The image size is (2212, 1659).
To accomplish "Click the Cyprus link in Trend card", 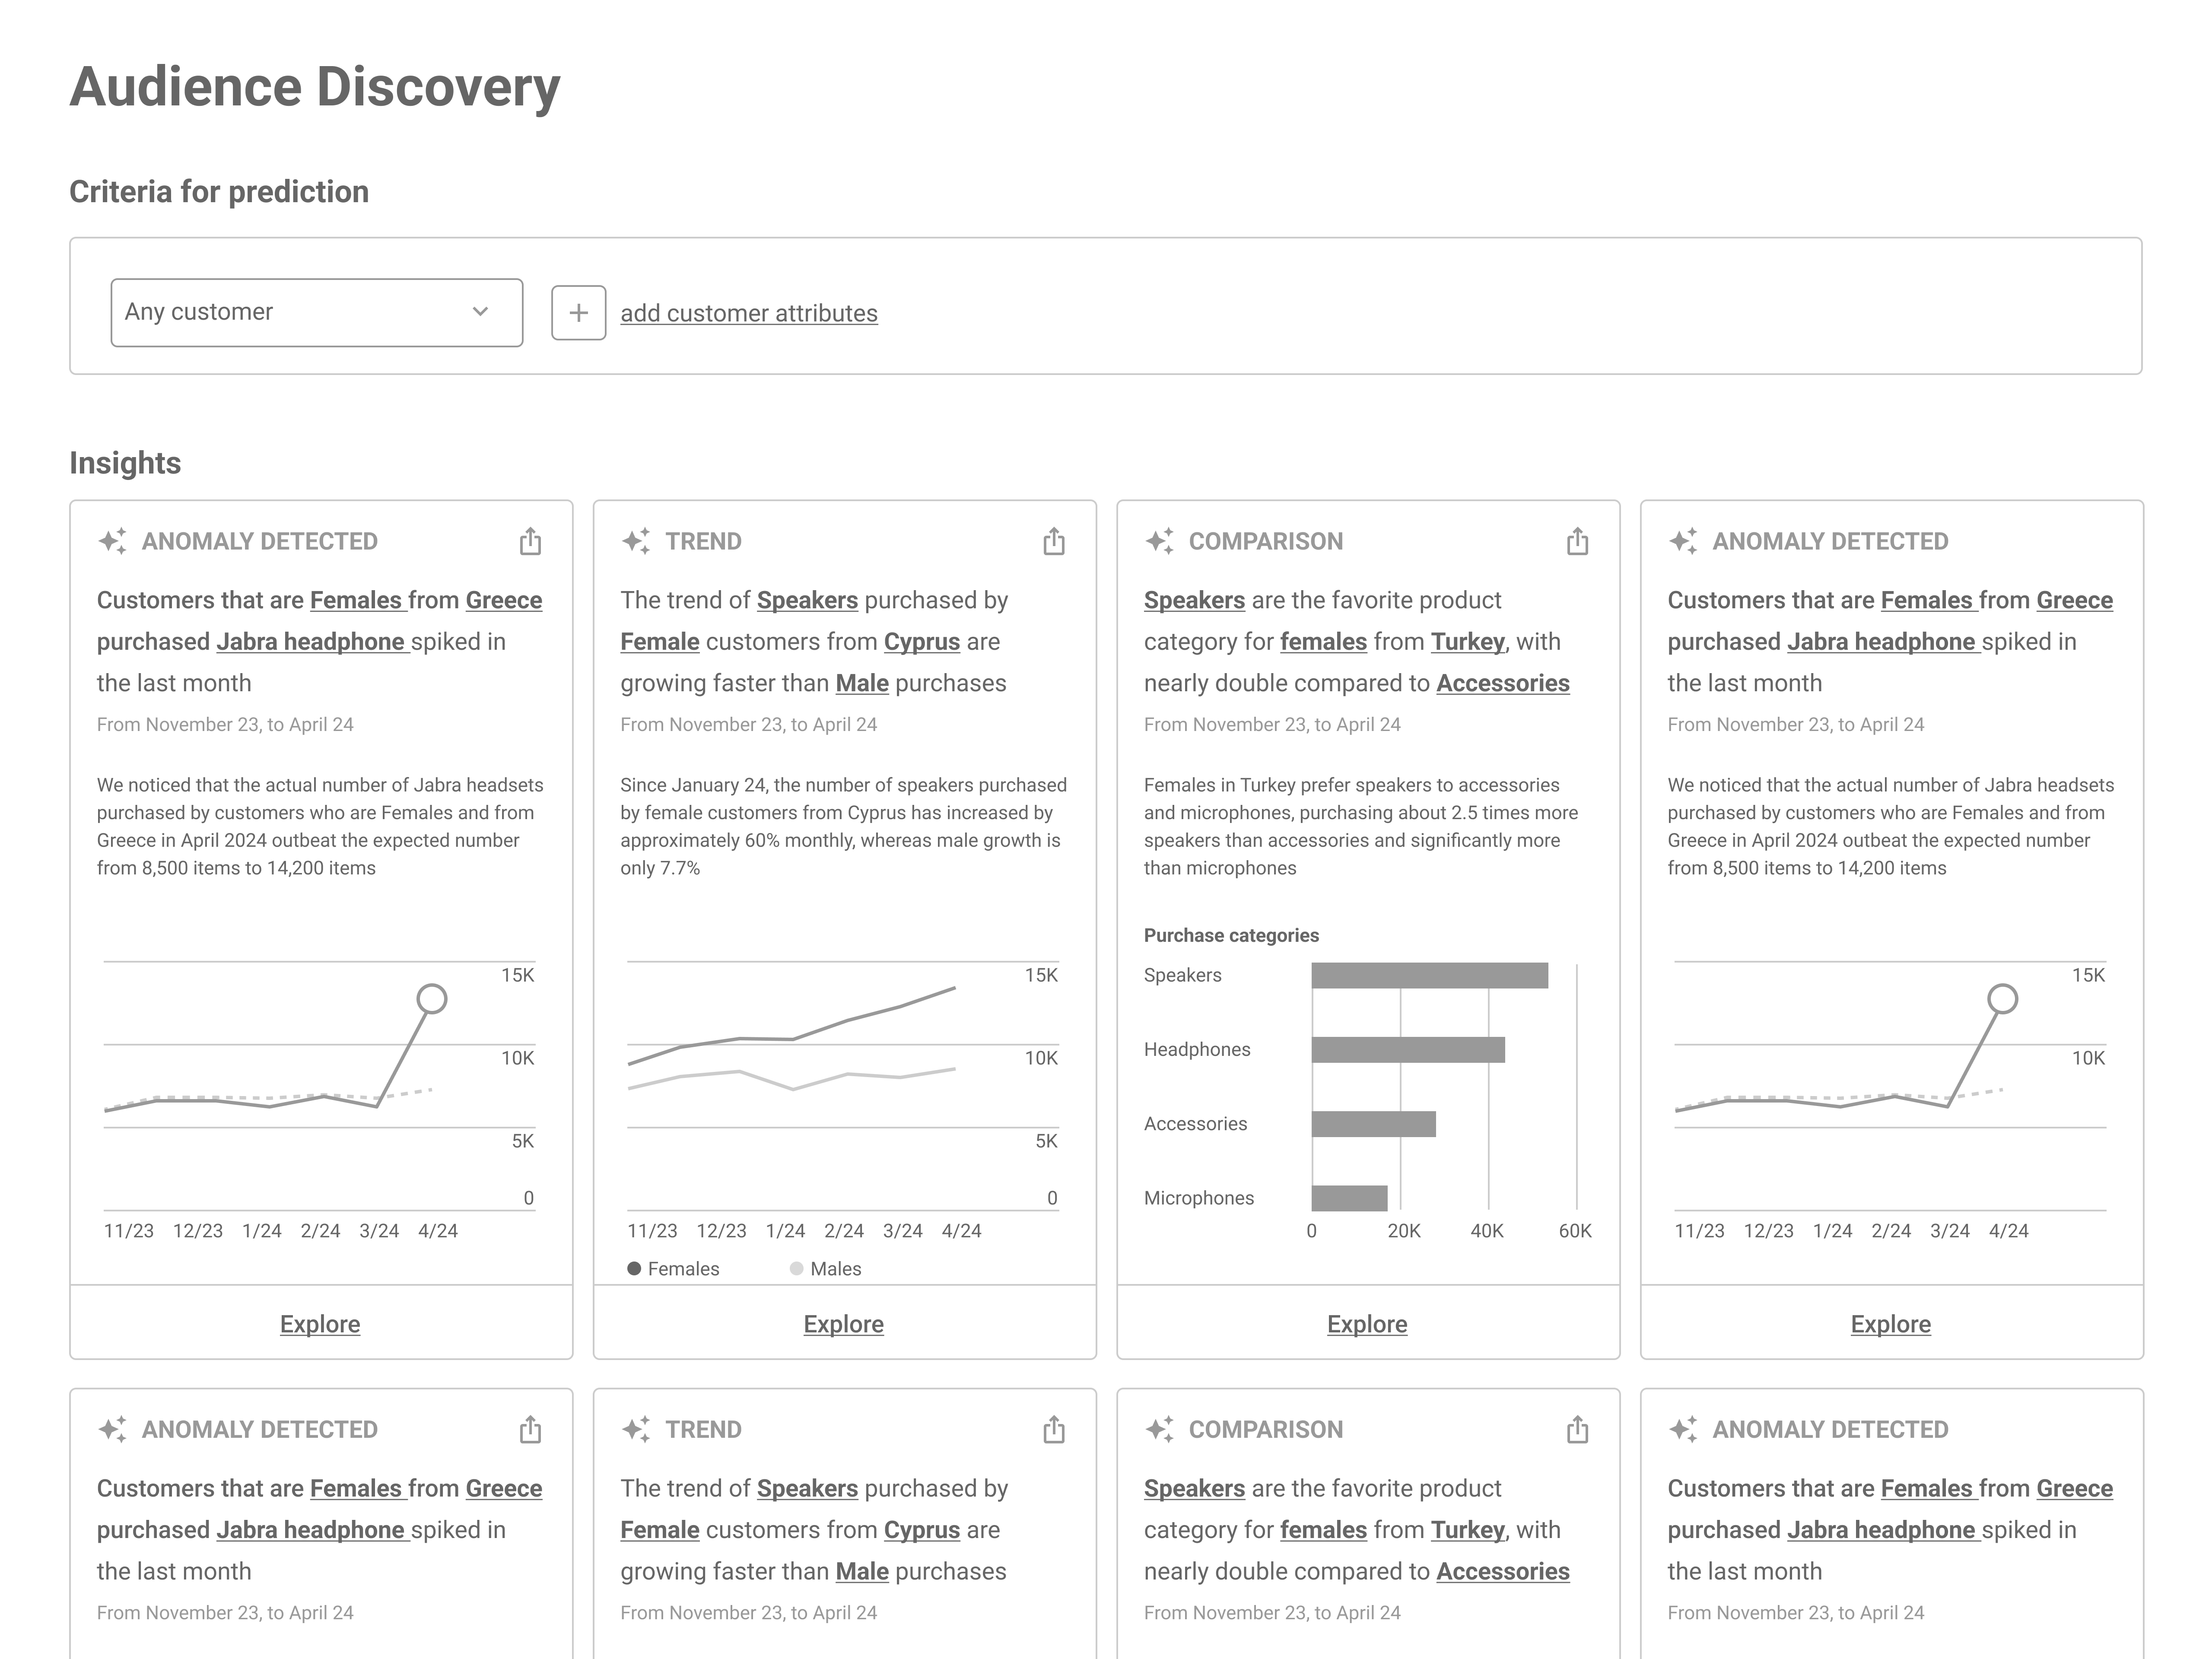I will click(922, 642).
